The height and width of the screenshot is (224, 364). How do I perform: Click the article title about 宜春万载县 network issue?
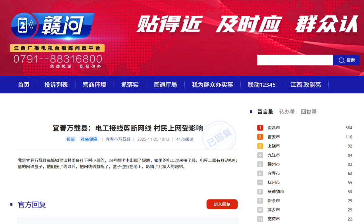pos(126,128)
